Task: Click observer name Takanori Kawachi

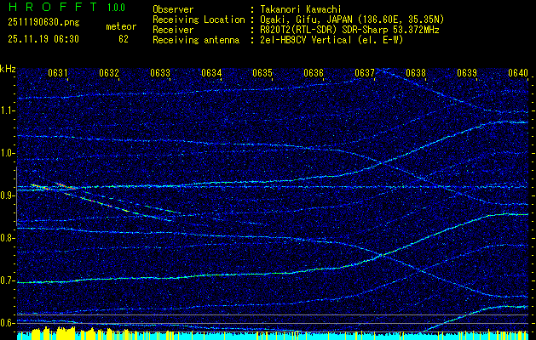Action: pyautogui.click(x=301, y=9)
